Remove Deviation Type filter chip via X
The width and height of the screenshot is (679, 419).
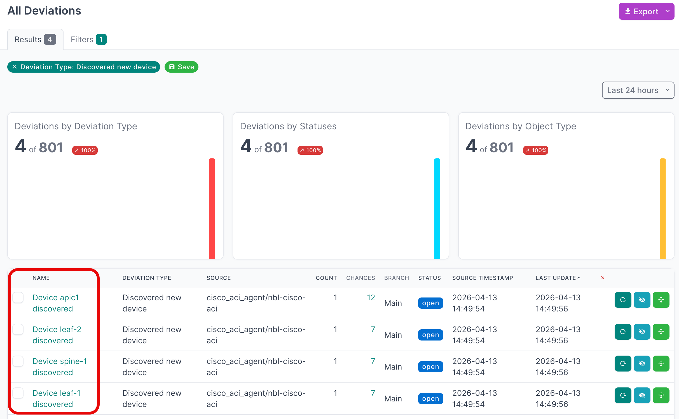pos(15,67)
